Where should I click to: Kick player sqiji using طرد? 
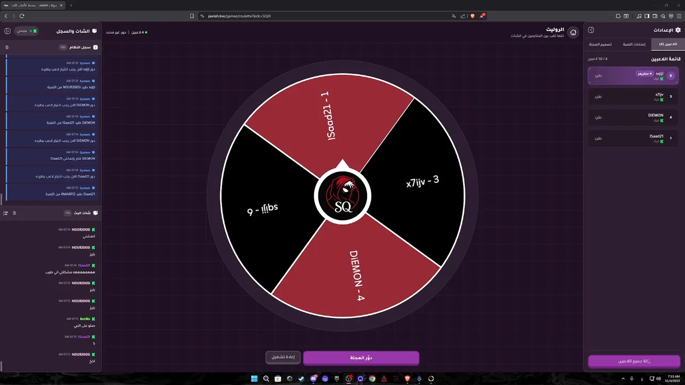pos(598,75)
